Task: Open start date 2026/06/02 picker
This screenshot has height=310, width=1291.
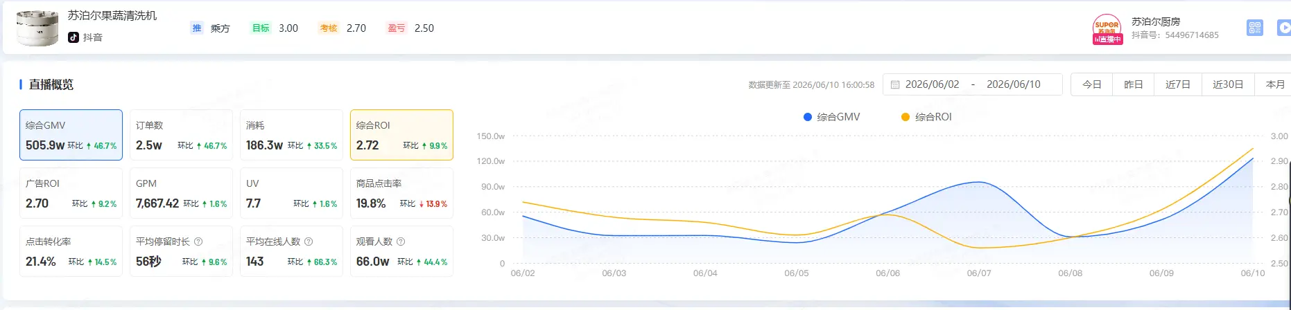Action: [932, 84]
